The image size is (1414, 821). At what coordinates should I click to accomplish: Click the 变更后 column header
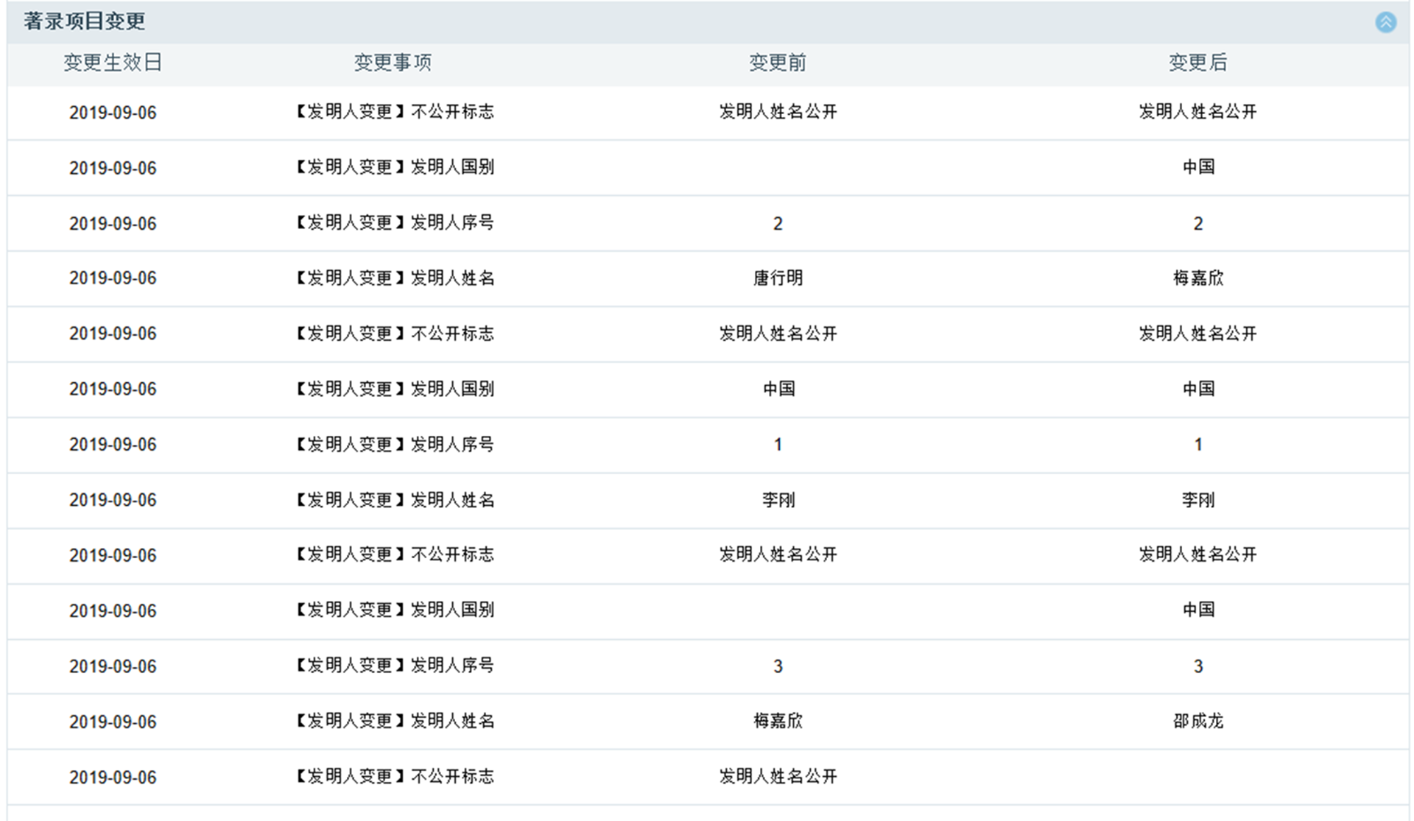(1198, 63)
